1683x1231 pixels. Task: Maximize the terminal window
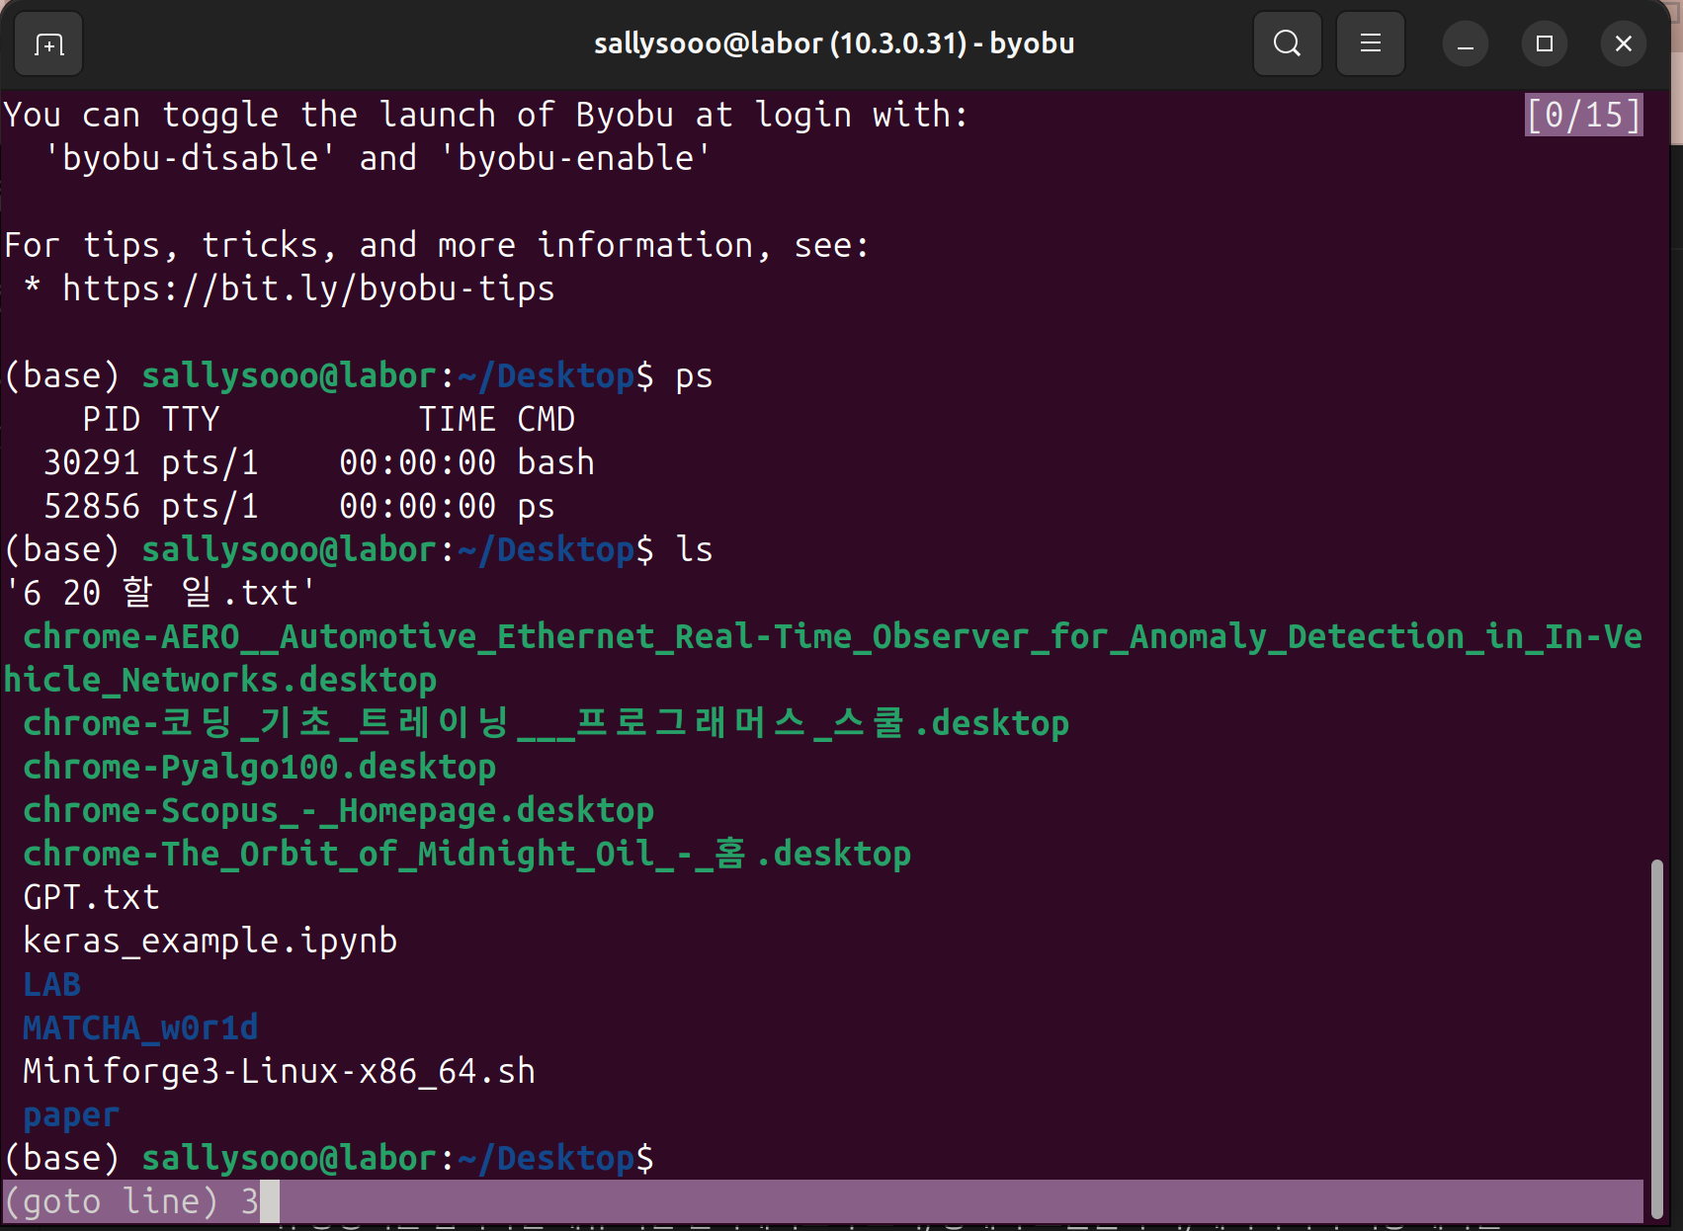click(x=1545, y=44)
